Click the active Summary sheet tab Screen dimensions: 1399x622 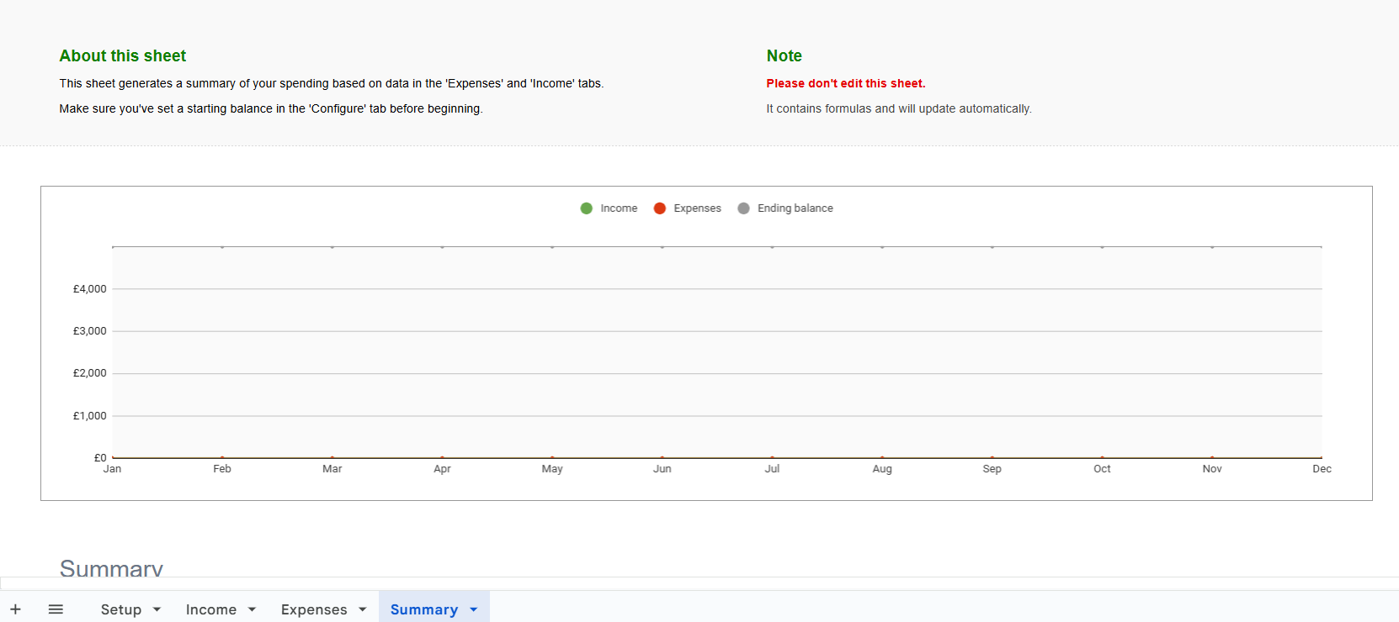(x=423, y=609)
